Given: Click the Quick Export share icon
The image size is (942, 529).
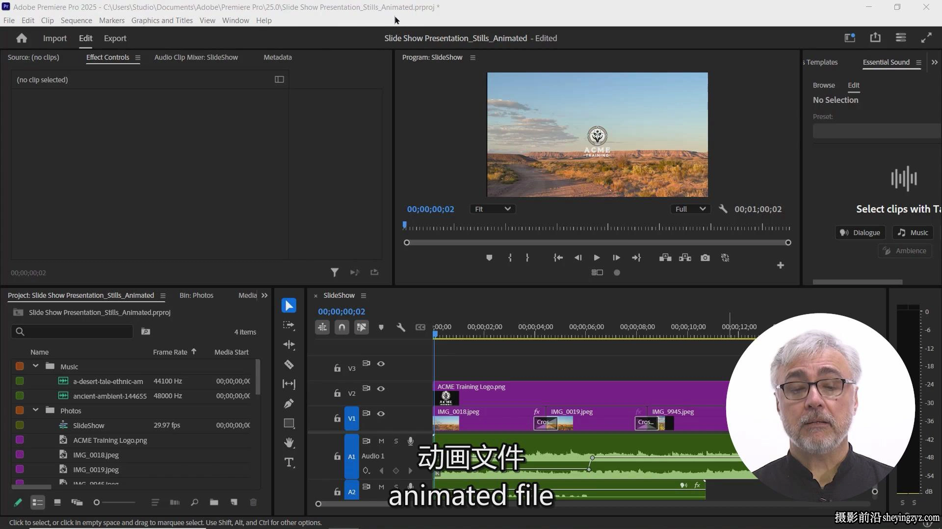Looking at the screenshot, I should (x=875, y=38).
